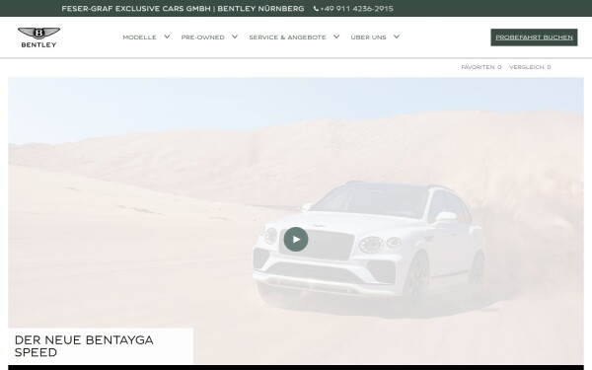
Task: Open the Modelle menu
Action: (139, 37)
